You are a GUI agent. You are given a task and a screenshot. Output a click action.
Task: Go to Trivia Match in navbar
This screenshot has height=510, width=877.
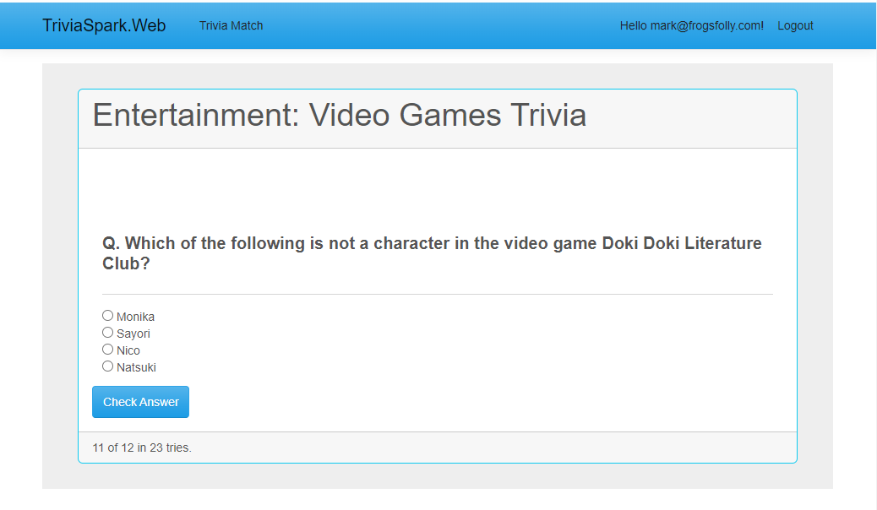point(231,25)
